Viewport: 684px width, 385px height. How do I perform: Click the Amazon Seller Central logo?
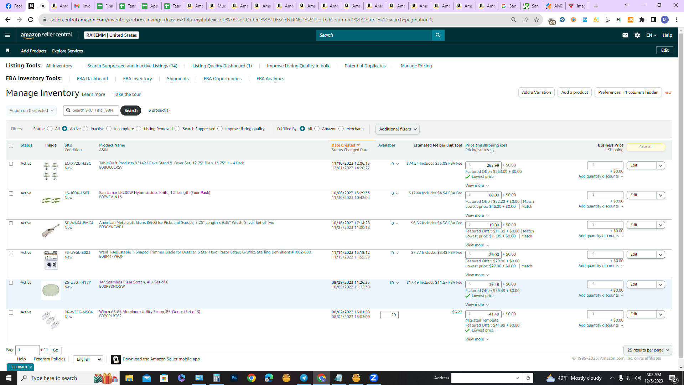(x=46, y=35)
